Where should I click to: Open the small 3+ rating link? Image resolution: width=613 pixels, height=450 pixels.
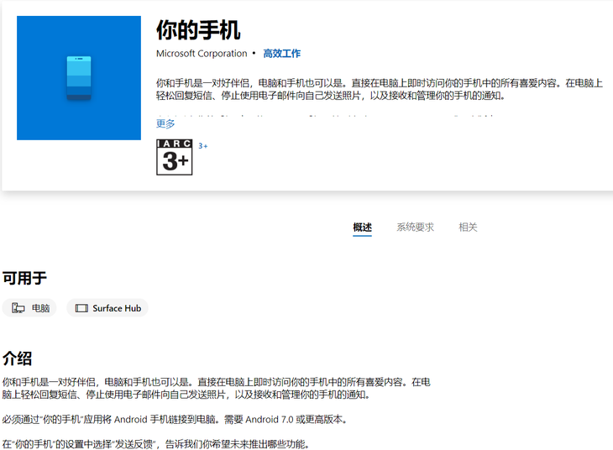pyautogui.click(x=203, y=146)
